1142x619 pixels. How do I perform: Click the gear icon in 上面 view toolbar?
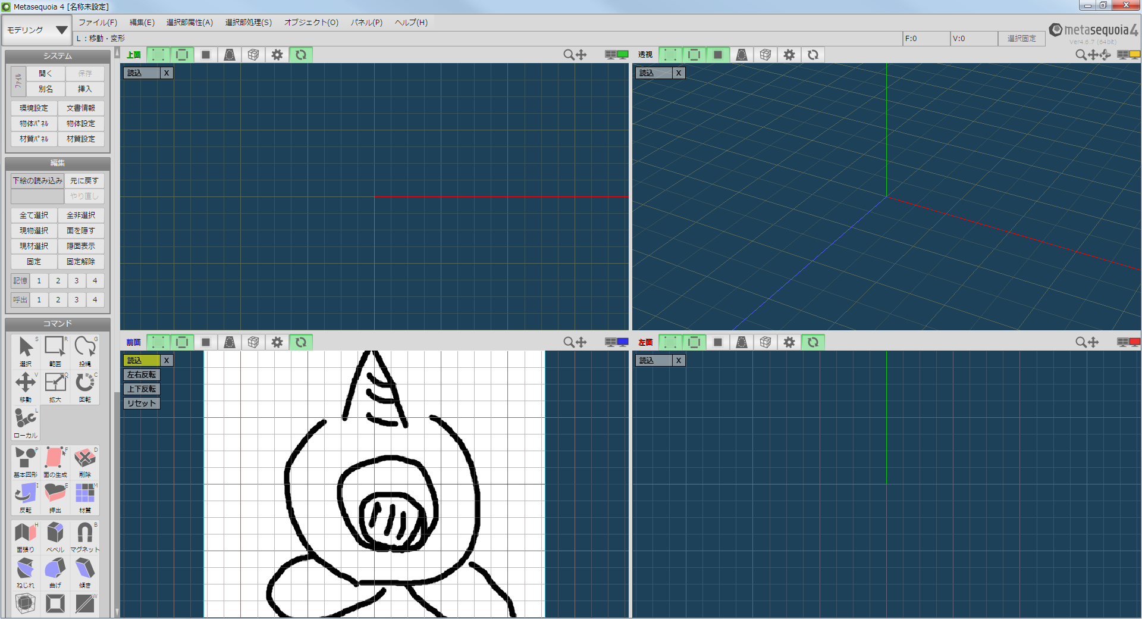277,55
